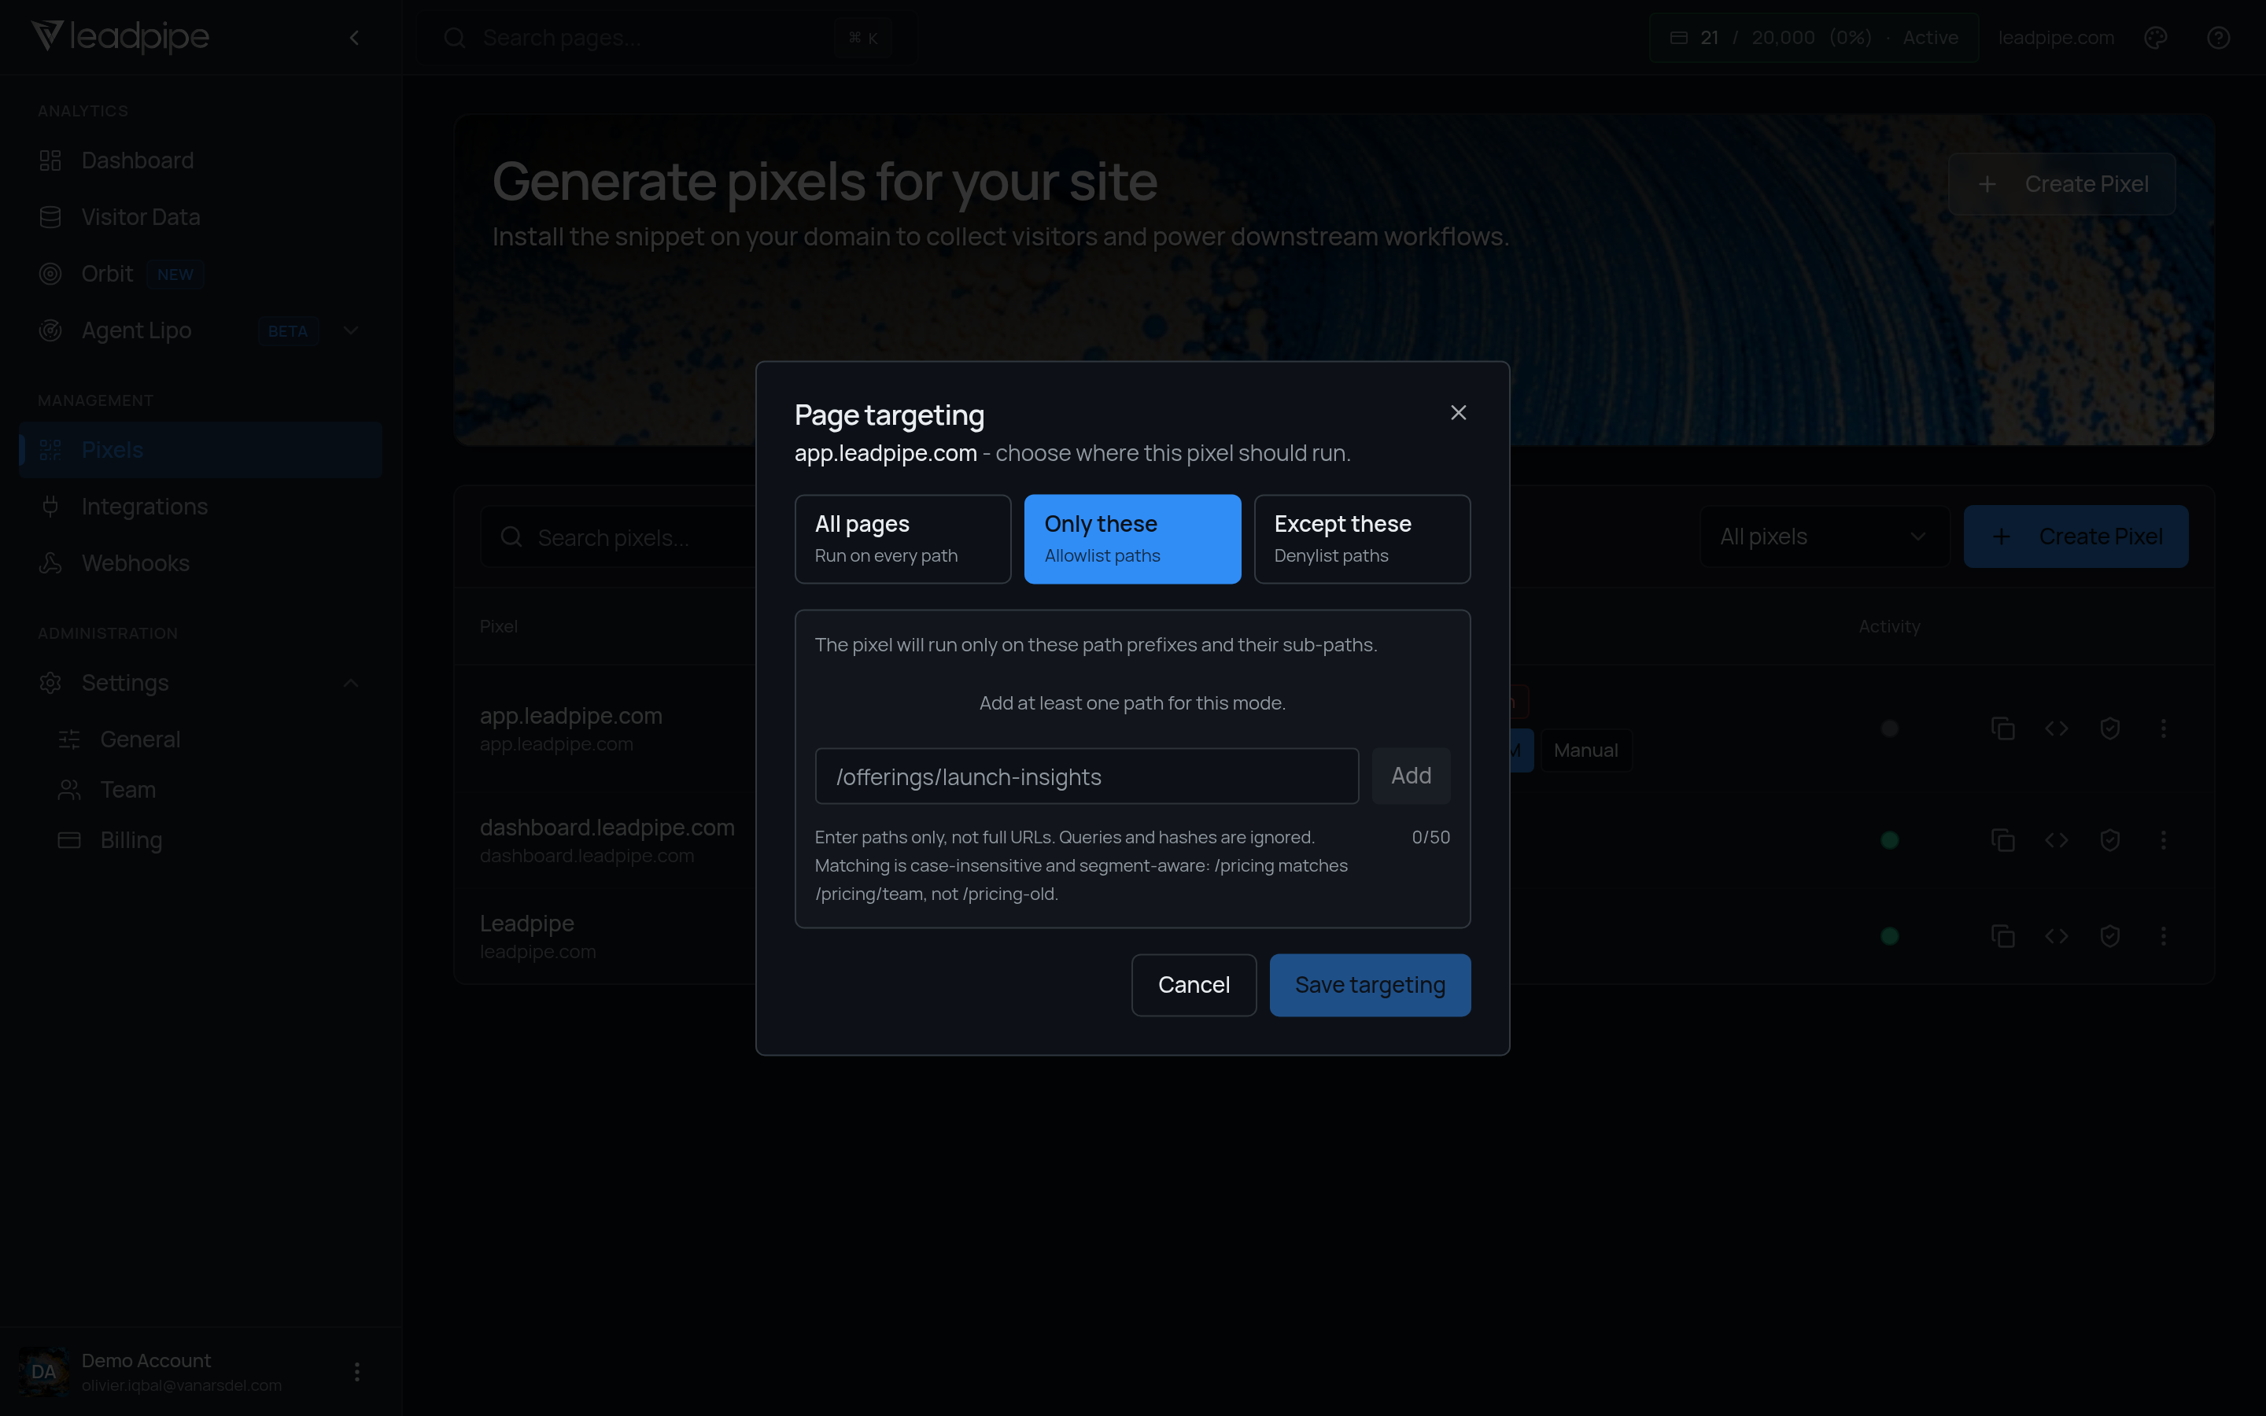This screenshot has width=2266, height=1416.
Task: Click the Activity column header
Action: tap(1888, 626)
